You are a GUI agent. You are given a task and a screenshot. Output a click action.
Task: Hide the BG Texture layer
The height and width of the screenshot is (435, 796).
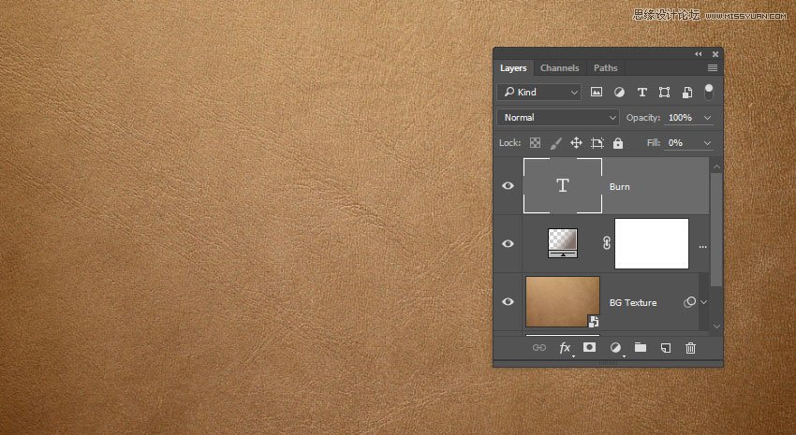click(x=509, y=302)
